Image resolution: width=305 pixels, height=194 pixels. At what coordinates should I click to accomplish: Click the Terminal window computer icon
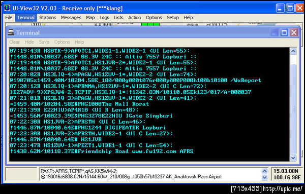click(11, 32)
